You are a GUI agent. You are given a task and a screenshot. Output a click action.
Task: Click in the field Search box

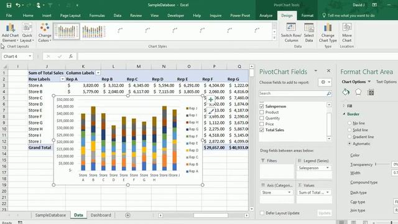coord(292,93)
